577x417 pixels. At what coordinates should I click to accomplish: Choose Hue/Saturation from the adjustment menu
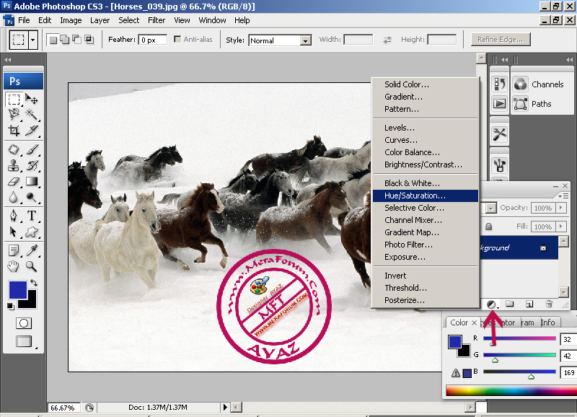point(415,196)
